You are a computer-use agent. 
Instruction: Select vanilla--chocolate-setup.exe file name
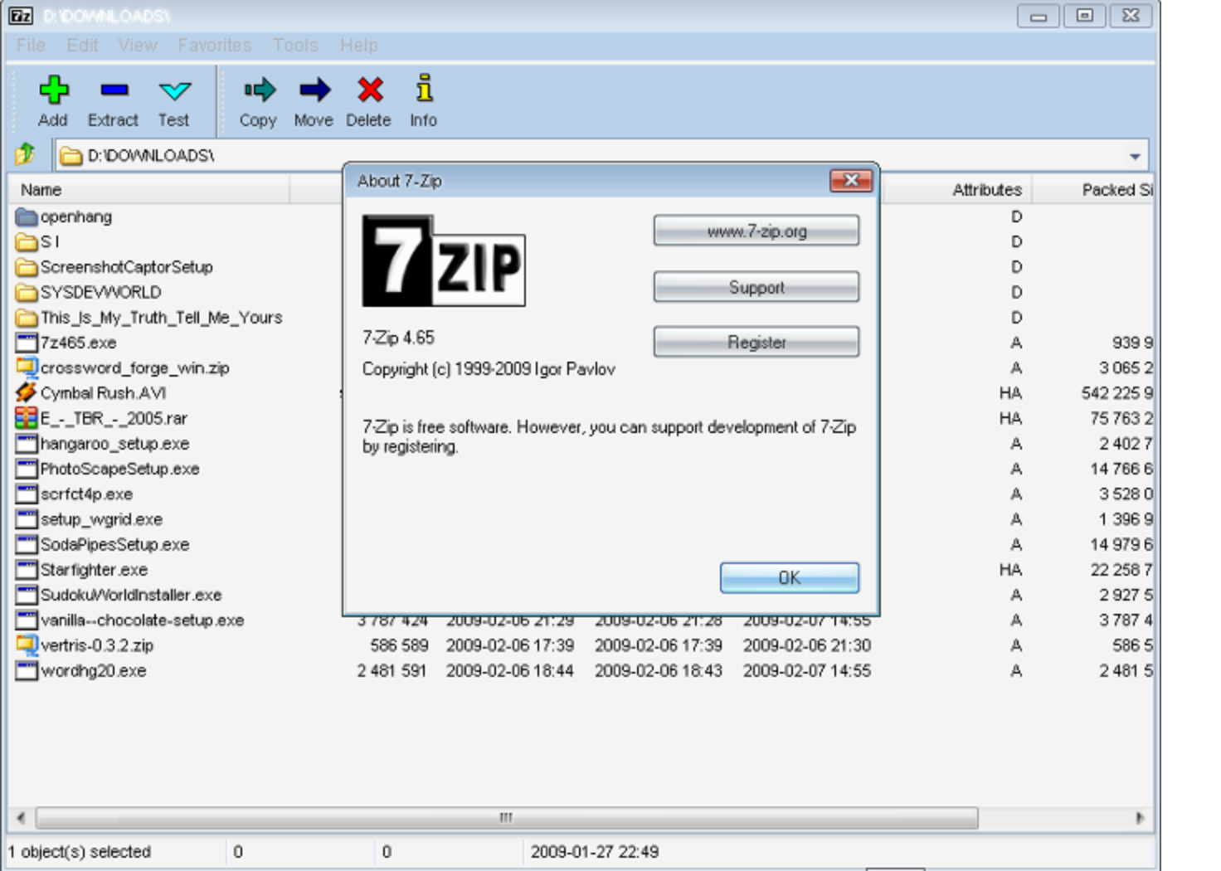point(143,620)
